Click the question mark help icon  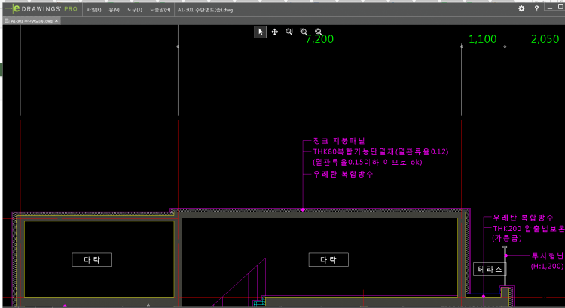tap(536, 9)
